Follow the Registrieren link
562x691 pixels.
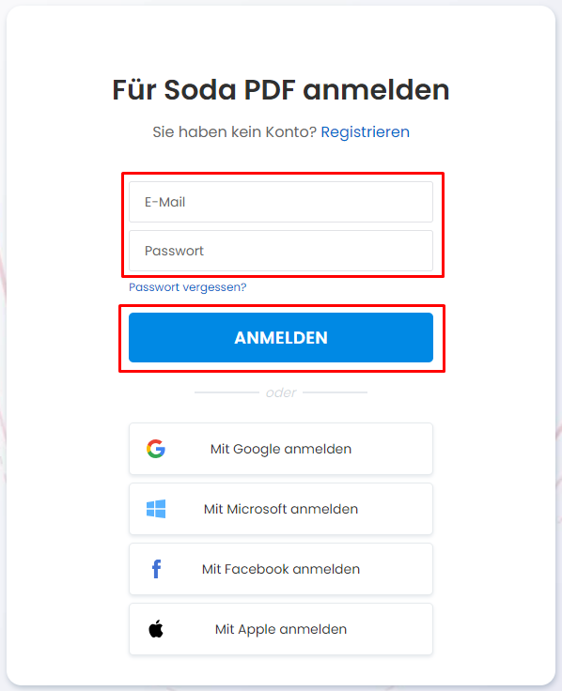tap(365, 131)
